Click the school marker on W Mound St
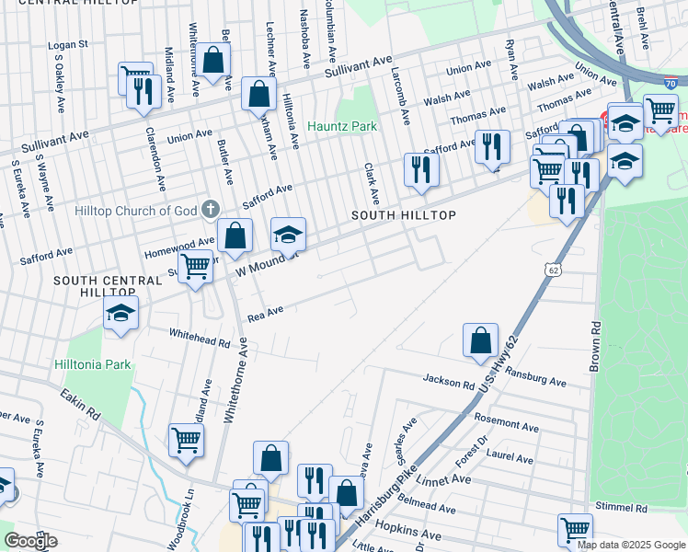 click(288, 236)
